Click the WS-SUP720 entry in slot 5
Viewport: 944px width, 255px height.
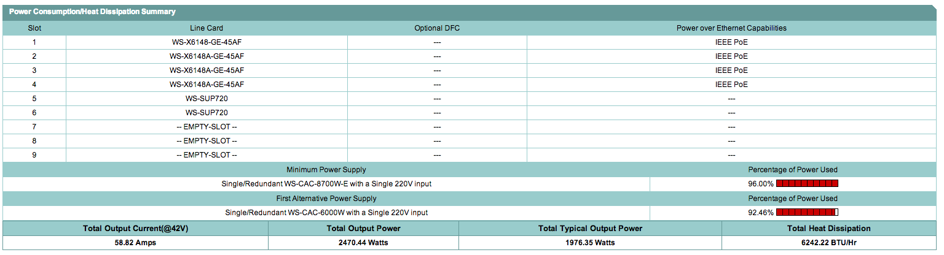click(206, 99)
